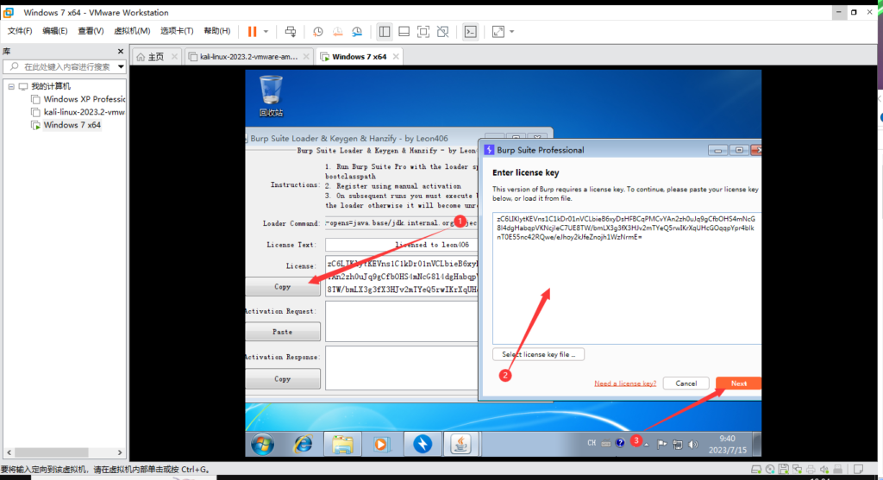883x480 pixels.
Task: Revert to snapshot using the orange clock icon
Action: [337, 32]
